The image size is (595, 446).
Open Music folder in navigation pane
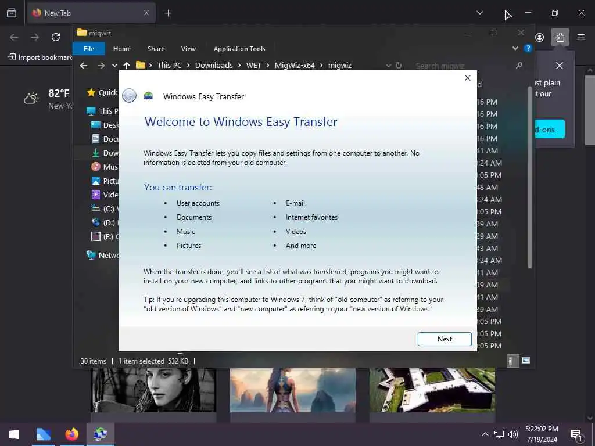105,167
